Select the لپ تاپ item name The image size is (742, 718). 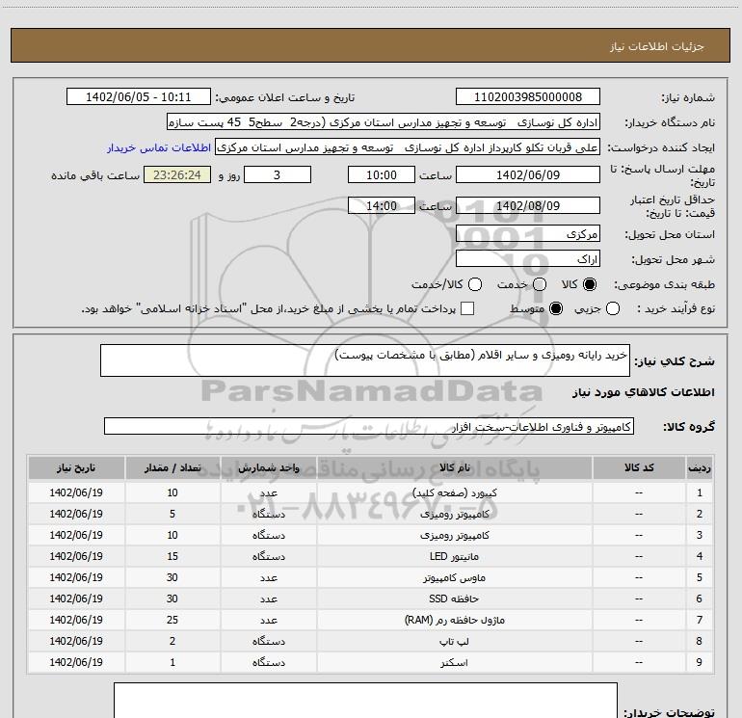[454, 641]
